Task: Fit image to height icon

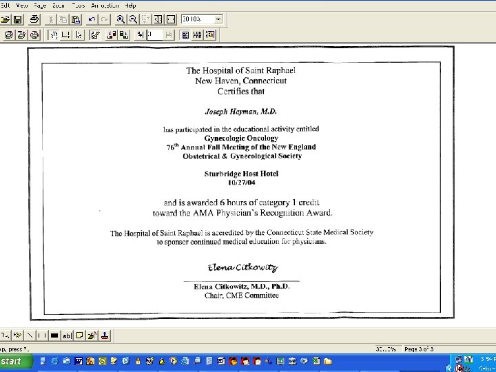Action: 158,19
